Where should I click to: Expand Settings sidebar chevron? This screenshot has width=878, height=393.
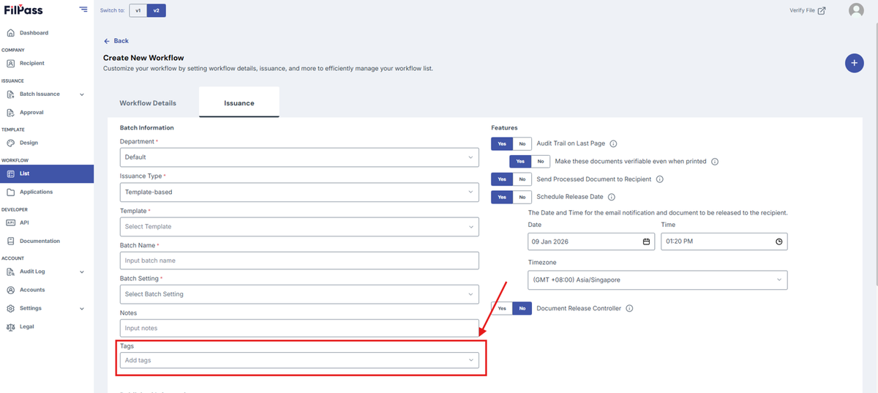82,309
